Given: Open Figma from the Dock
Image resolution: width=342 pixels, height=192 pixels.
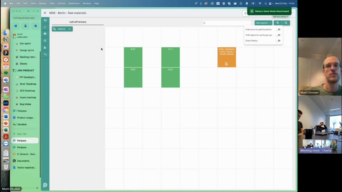Looking at the screenshot, I should coord(6,53).
